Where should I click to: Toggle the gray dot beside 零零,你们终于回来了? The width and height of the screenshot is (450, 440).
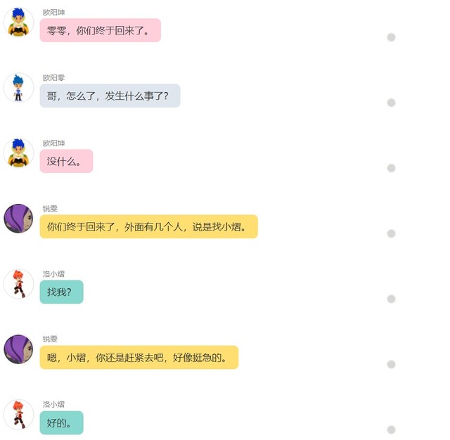(391, 37)
